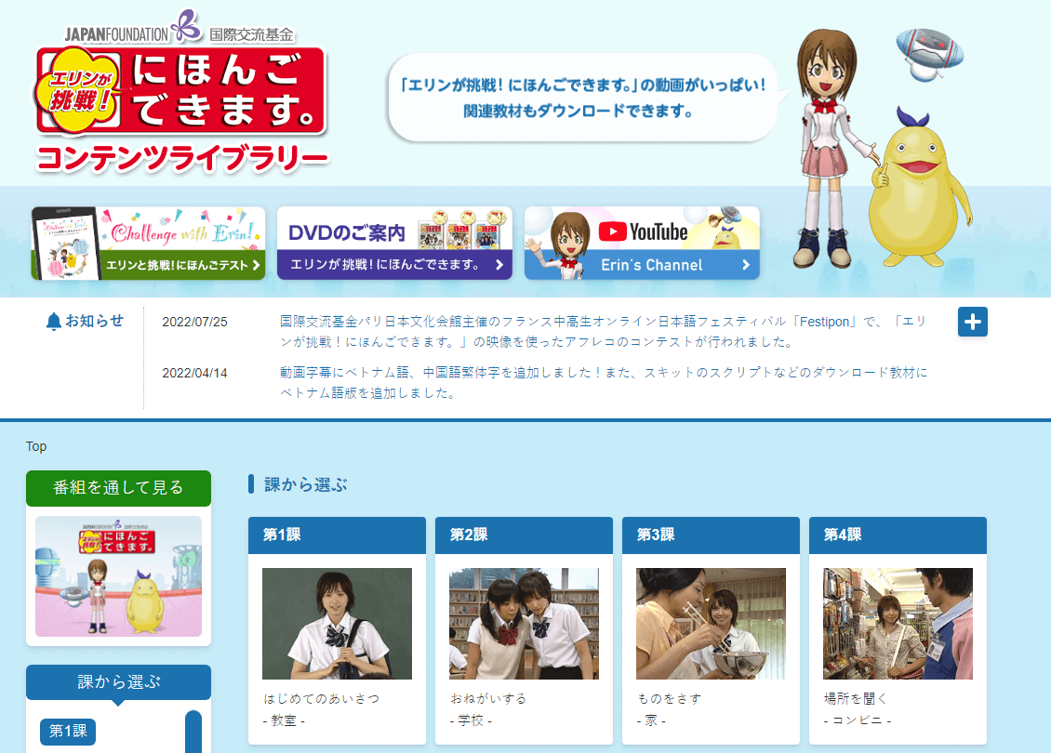Click the 2022/07/25 date text
Image resolution: width=1051 pixels, height=753 pixels.
[x=195, y=323]
